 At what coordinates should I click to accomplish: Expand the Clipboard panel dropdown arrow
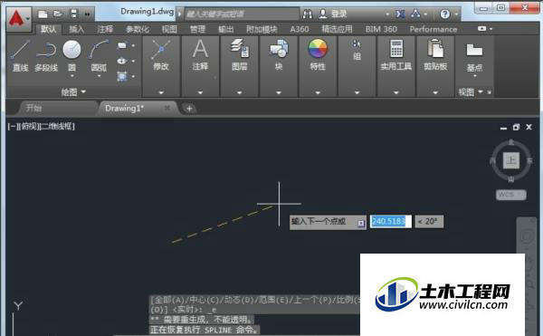435,92
